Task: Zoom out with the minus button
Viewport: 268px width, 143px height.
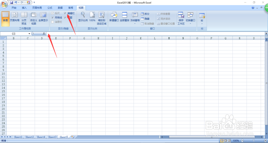Action: point(242,141)
